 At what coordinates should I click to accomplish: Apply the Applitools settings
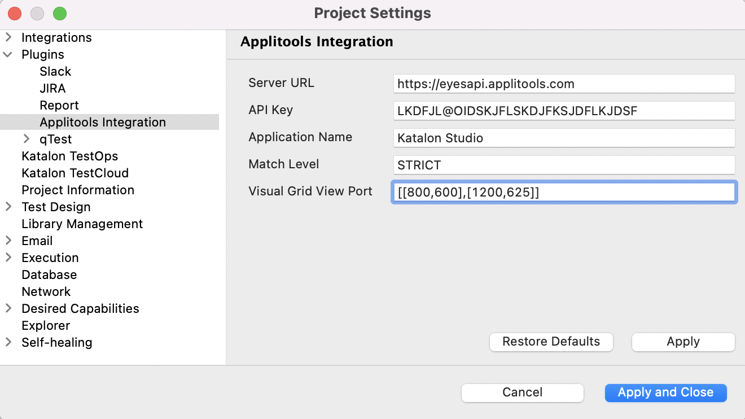point(683,342)
